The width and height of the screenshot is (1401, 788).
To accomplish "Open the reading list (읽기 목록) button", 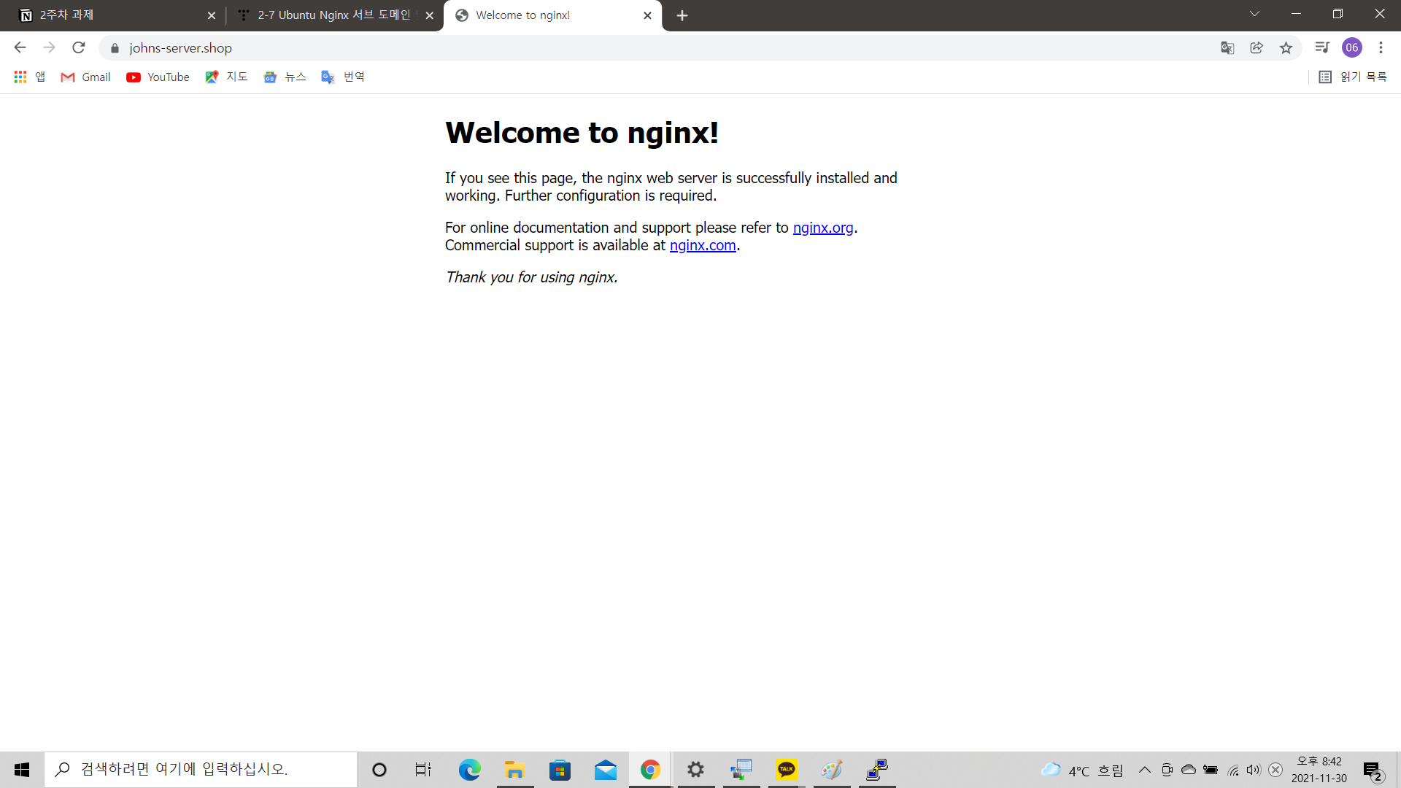I will pos(1353,77).
